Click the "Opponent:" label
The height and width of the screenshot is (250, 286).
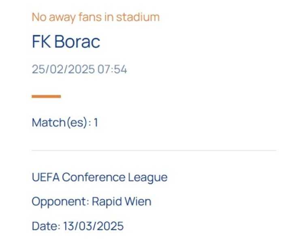click(x=60, y=201)
